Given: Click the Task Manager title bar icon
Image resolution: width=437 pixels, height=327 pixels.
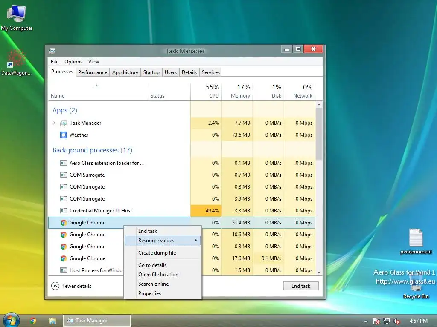Looking at the screenshot, I should [x=52, y=51].
